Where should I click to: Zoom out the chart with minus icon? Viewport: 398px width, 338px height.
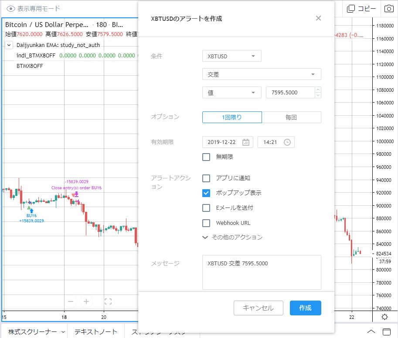[71, 301]
